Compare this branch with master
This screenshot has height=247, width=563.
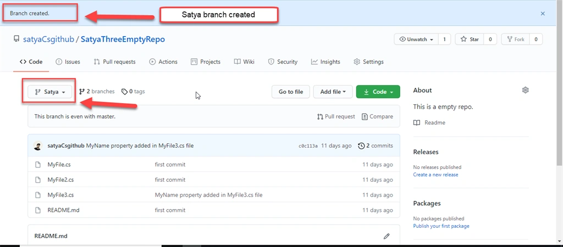377,116
